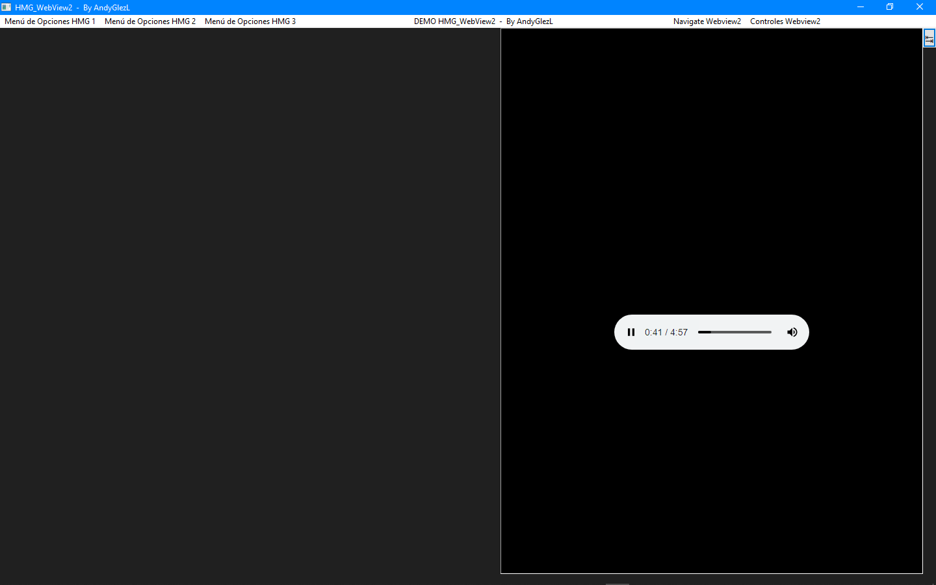Image resolution: width=936 pixels, height=585 pixels.
Task: Jump to the end of audio seek bar
Action: (770, 332)
